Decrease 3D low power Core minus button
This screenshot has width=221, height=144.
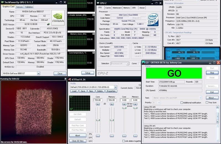coord(124,136)
